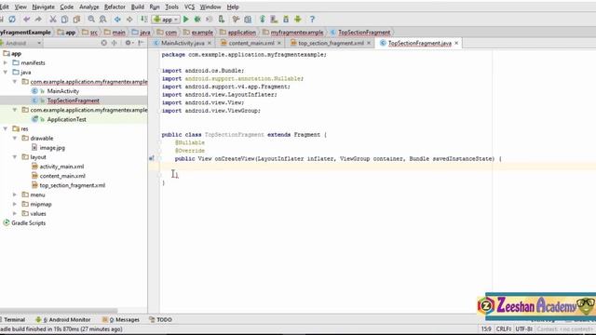Expand the manifests folder
The image size is (596, 335).
[x=6, y=62]
